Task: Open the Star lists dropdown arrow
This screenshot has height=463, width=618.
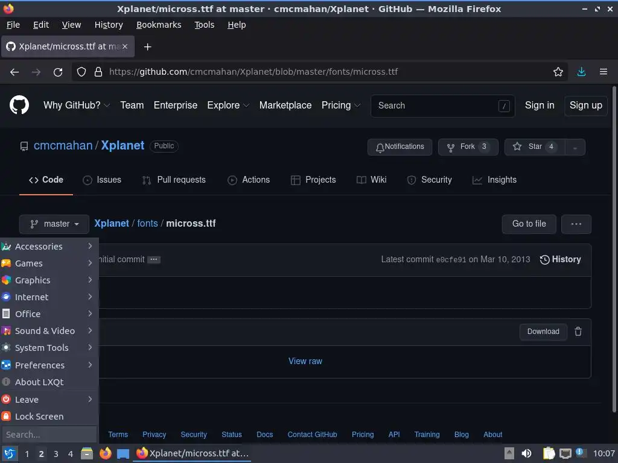Action: click(575, 147)
